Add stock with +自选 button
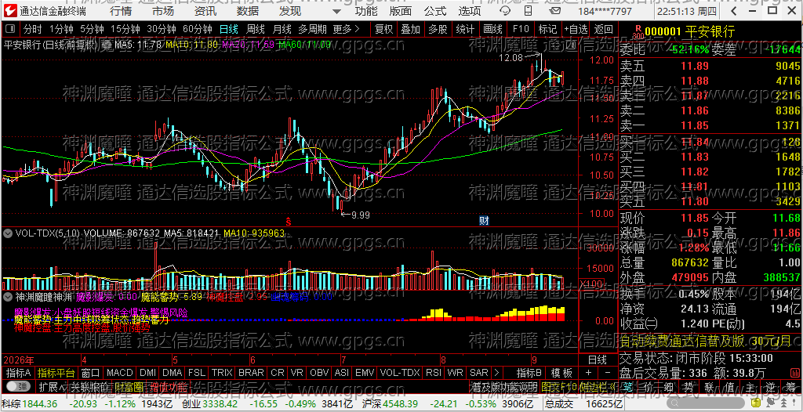The image size is (803, 412). tap(576, 29)
